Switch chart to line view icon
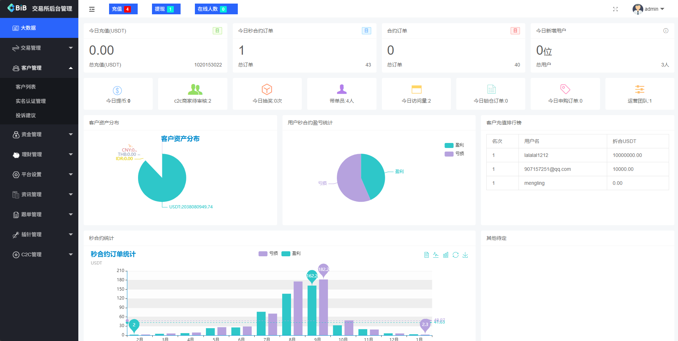678x341 pixels. [436, 255]
